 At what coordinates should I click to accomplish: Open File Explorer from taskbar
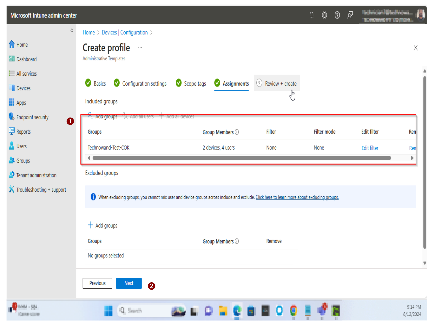coord(223,311)
